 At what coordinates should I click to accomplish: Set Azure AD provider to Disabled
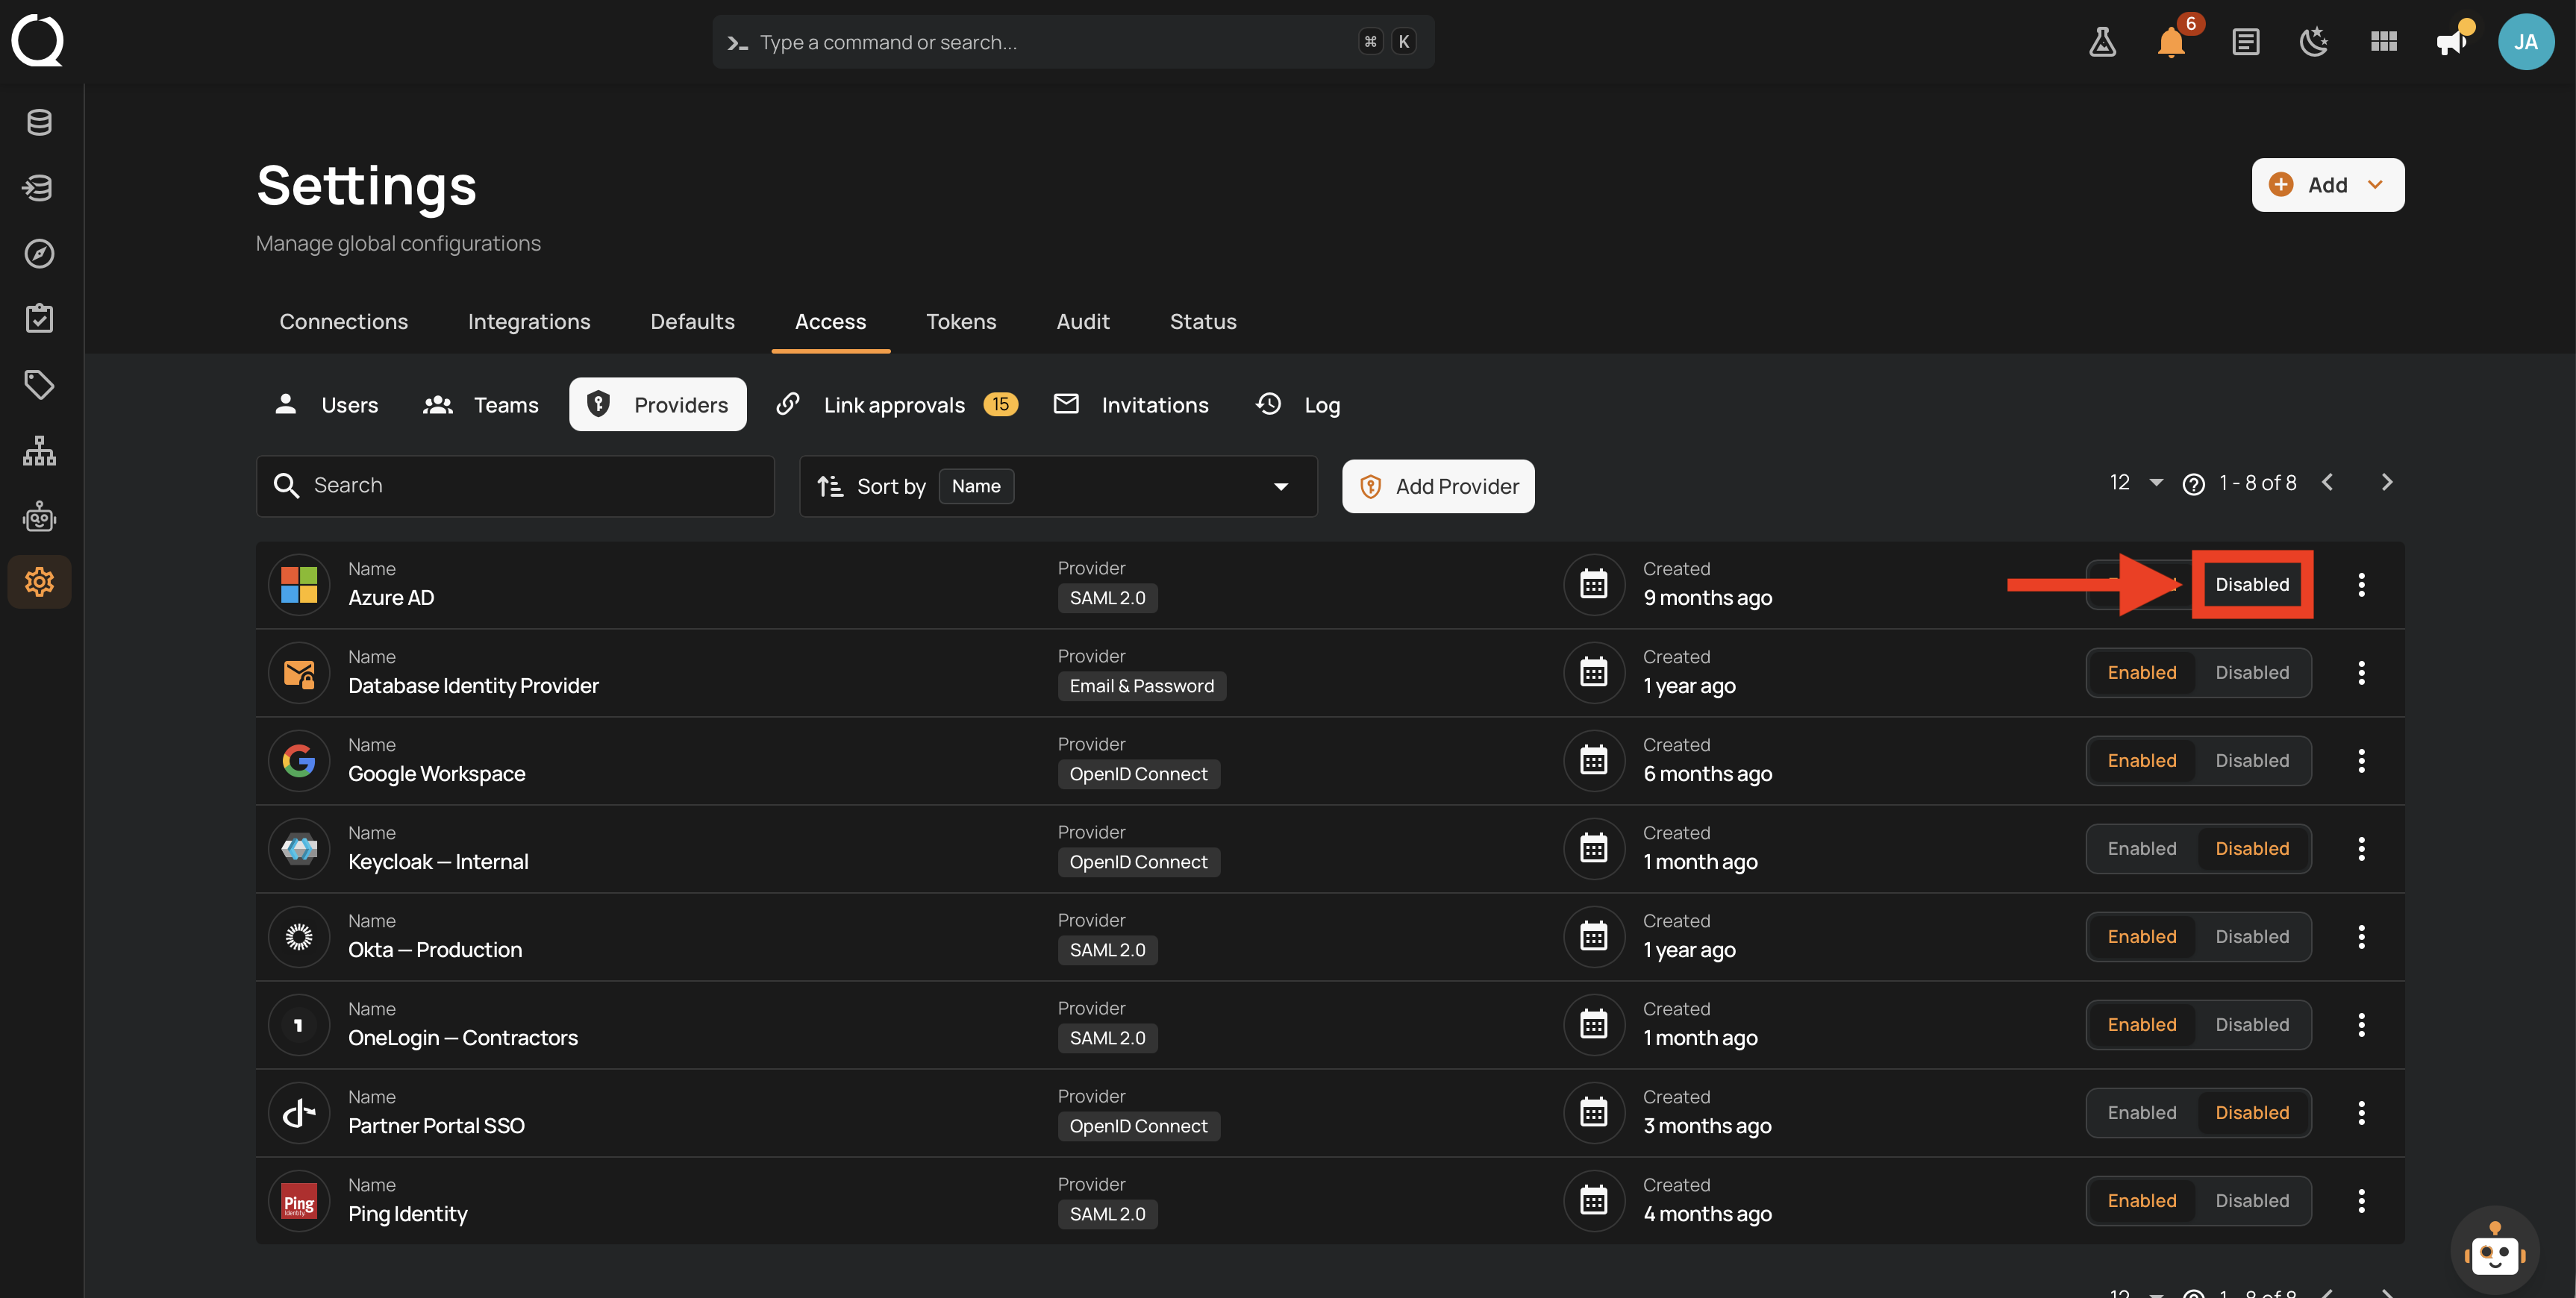[x=2252, y=585]
